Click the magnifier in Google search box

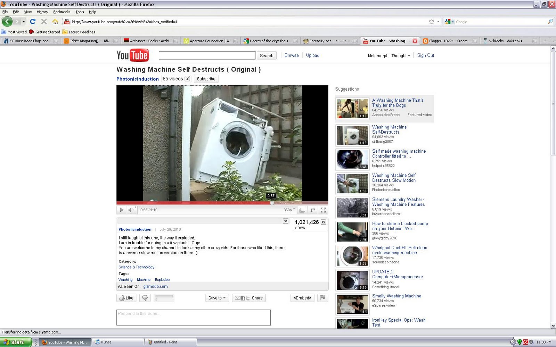pos(550,22)
